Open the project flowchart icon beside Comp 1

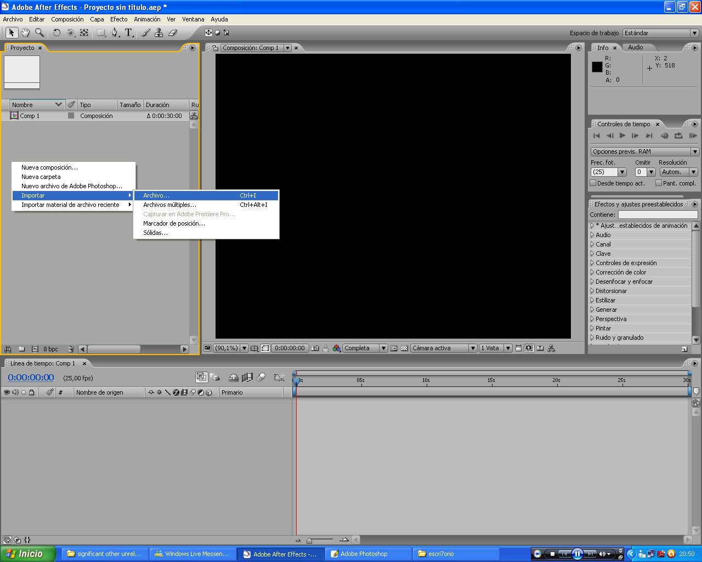click(x=194, y=116)
